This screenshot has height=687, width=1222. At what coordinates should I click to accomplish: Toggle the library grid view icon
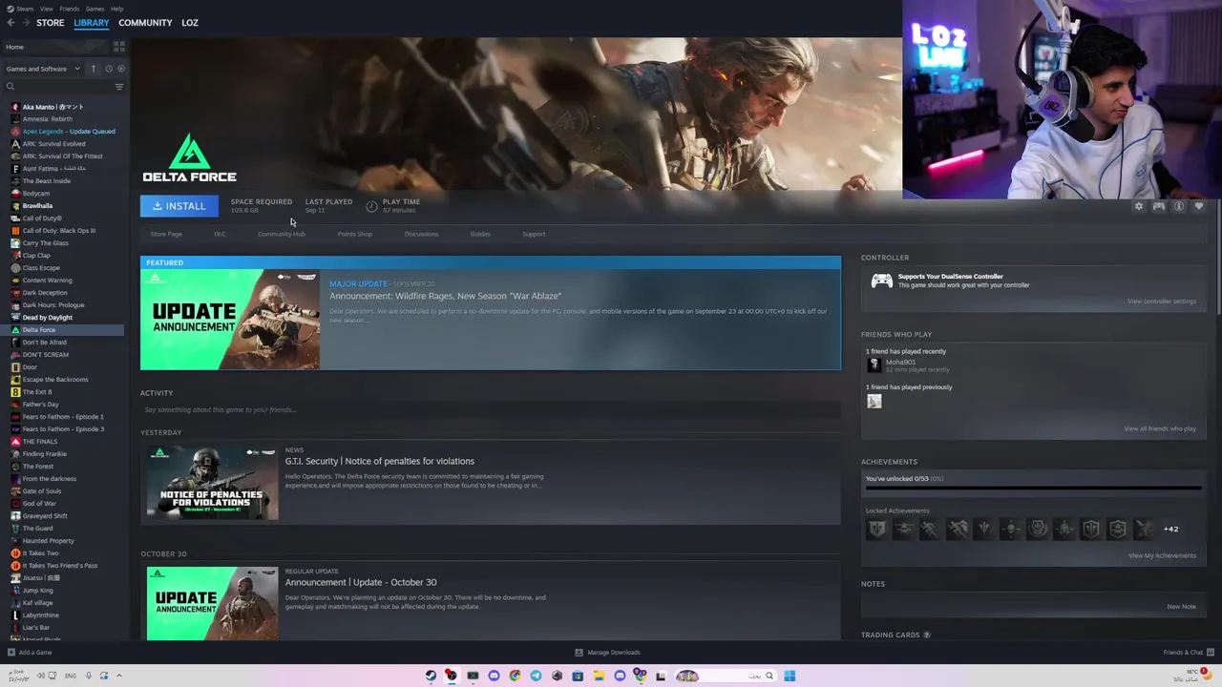pos(119,46)
